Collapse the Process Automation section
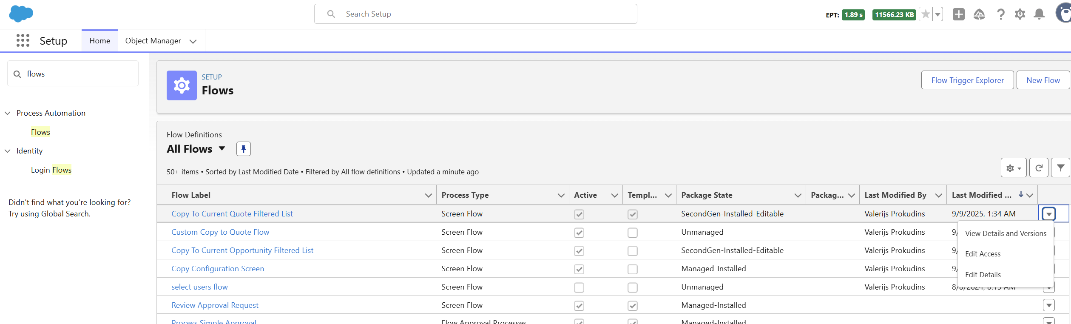The image size is (1071, 324). click(x=8, y=113)
